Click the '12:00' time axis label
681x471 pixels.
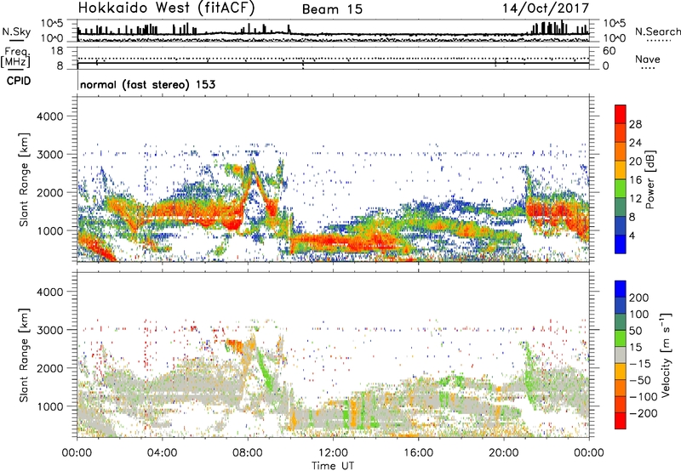[333, 453]
